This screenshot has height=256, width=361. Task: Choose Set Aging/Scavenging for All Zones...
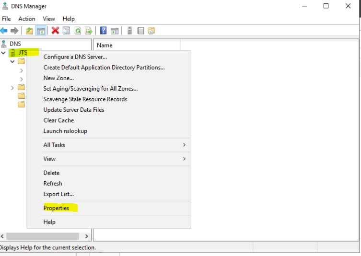(109, 89)
